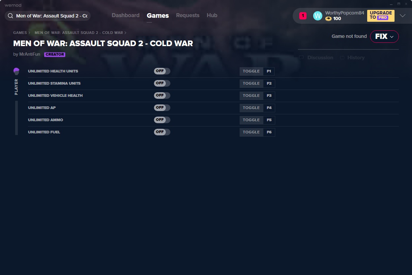412x275 pixels.
Task: Click chevron after COLD WAR breadcrumb
Action: point(125,33)
